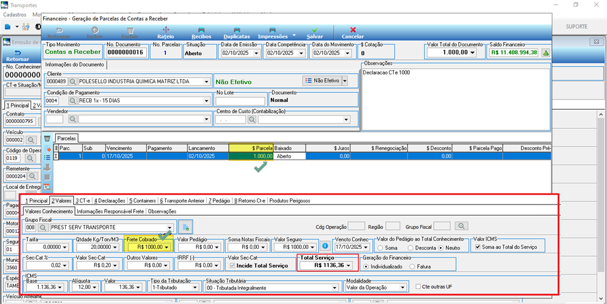
Task: Click blue info icon beside Valor Seguro
Action: [325, 246]
